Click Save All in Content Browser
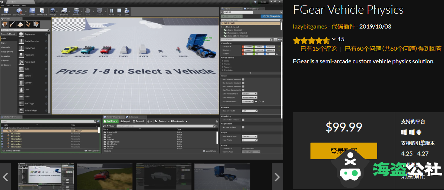 (138, 121)
